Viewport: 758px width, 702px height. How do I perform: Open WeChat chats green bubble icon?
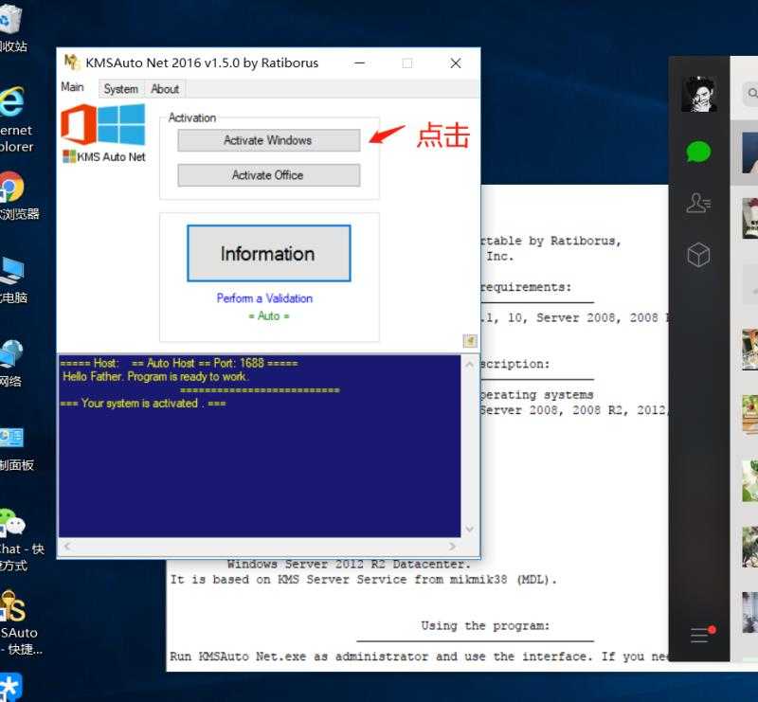[698, 153]
